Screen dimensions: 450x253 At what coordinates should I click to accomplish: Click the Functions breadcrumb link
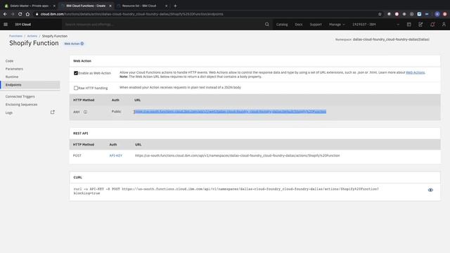tap(15, 36)
